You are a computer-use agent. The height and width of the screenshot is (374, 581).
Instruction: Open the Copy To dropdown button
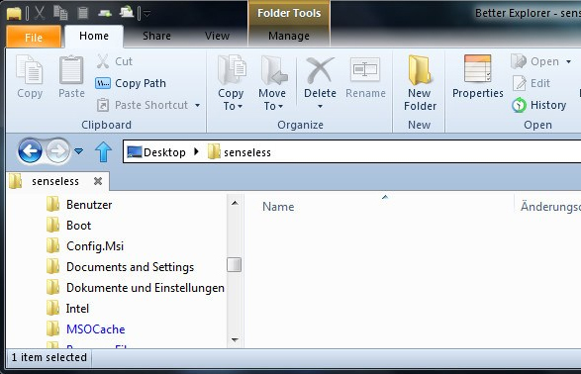tap(231, 82)
